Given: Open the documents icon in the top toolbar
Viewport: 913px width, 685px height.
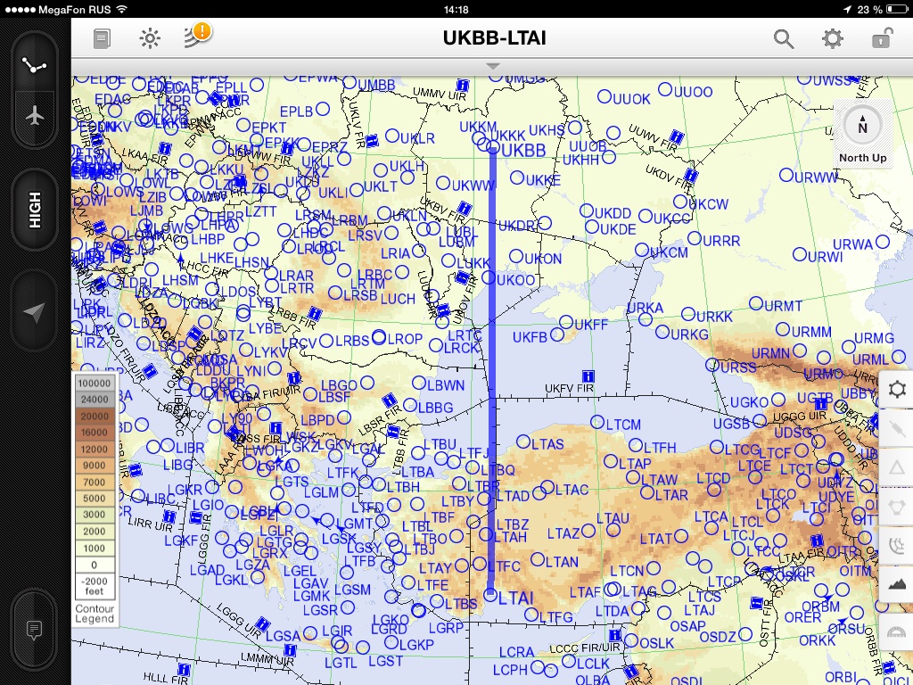Looking at the screenshot, I should [x=103, y=38].
